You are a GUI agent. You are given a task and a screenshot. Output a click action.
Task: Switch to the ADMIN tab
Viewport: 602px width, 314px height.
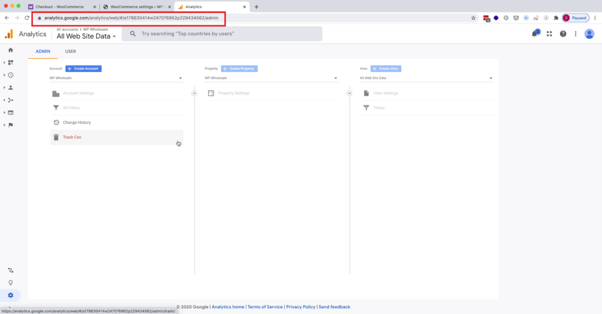tap(43, 52)
